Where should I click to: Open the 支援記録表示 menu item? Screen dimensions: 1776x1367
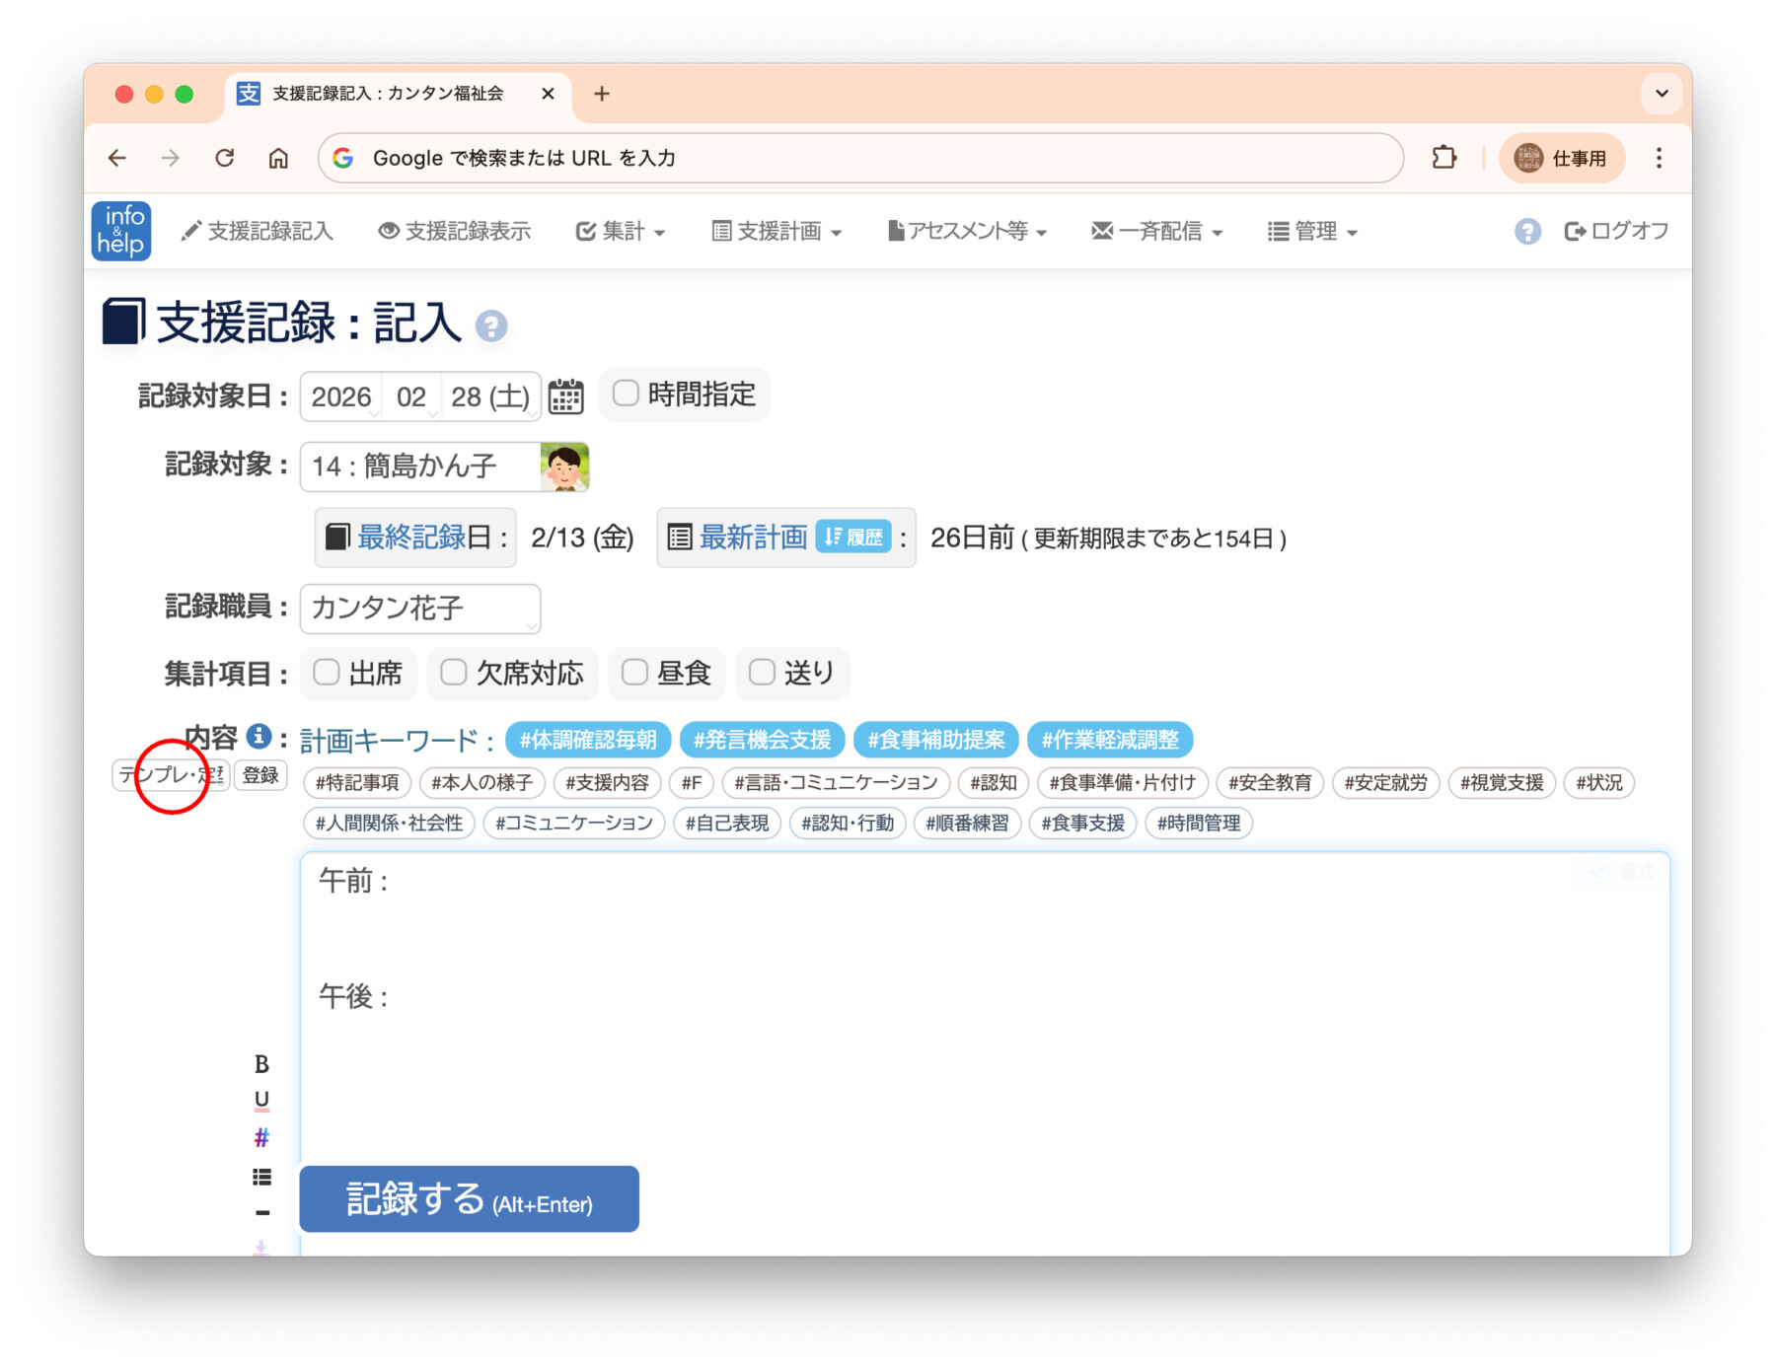tap(455, 232)
